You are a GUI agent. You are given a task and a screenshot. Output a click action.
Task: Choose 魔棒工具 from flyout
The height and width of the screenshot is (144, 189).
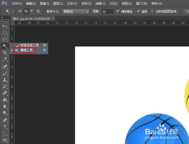pyautogui.click(x=29, y=50)
